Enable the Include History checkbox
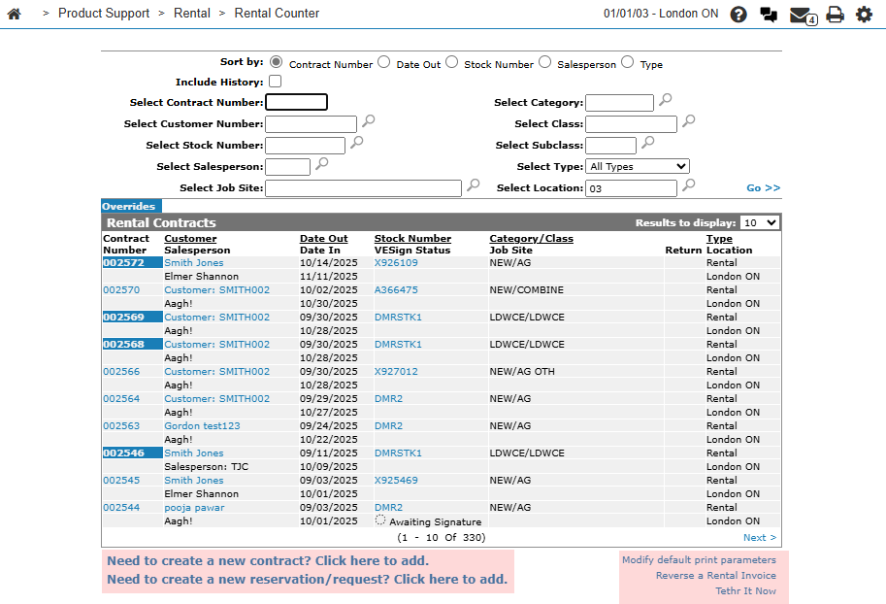 click(276, 82)
